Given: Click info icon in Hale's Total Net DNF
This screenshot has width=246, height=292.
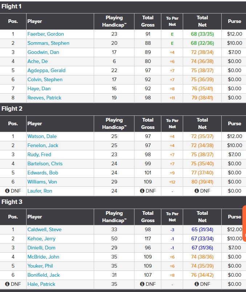Looking at the screenshot, I should coord(197,284).
